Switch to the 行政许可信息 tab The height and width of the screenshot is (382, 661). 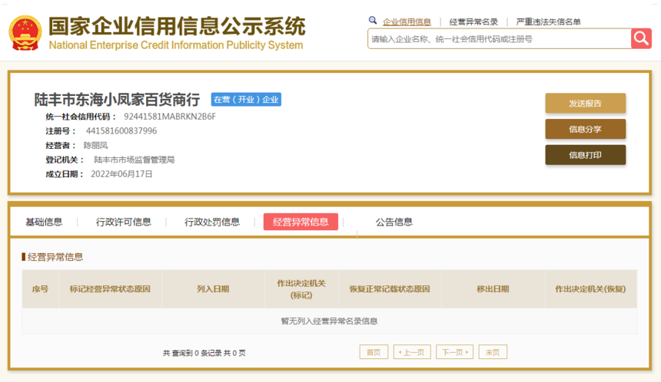point(123,222)
